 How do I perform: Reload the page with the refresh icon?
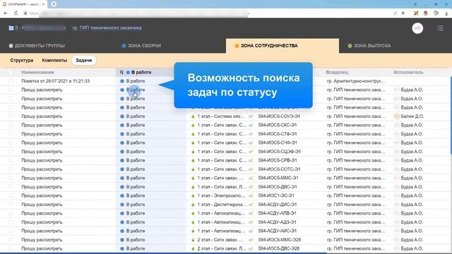coord(16,13)
